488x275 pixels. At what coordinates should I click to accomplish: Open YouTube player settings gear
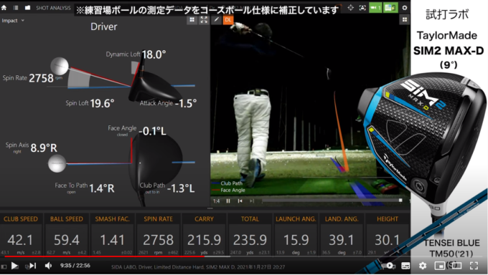422,266
